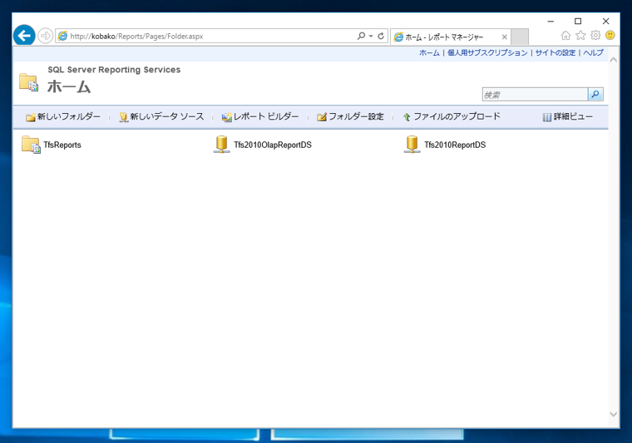Click the details view grid icon
Image resolution: width=632 pixels, height=443 pixels.
pos(547,117)
